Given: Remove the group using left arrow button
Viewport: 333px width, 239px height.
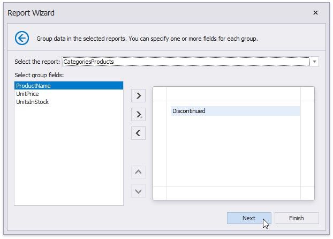Looking at the screenshot, I should click(x=138, y=133).
